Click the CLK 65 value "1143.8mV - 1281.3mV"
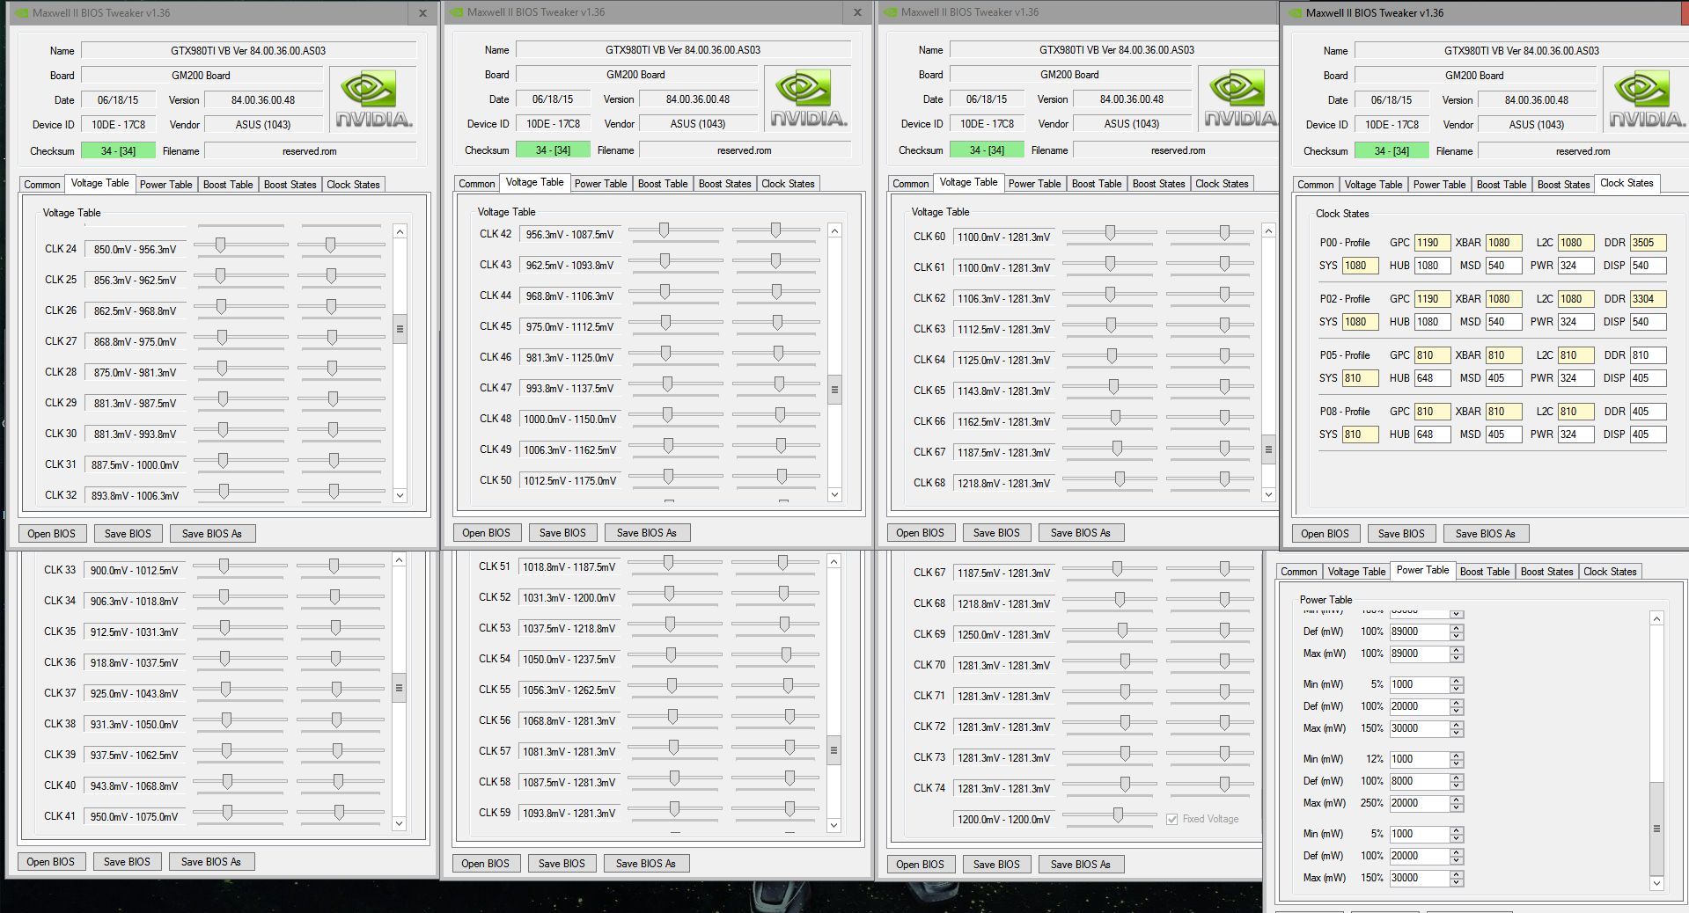This screenshot has width=1689, height=913. (1004, 391)
